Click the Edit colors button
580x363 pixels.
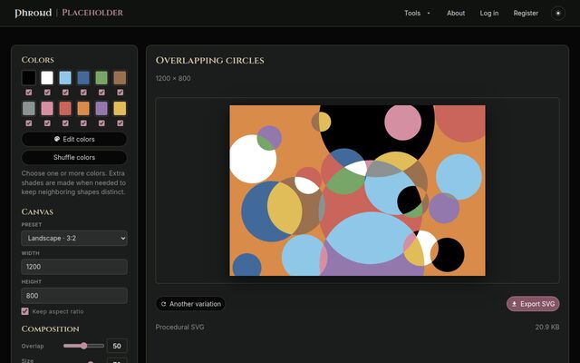74,139
